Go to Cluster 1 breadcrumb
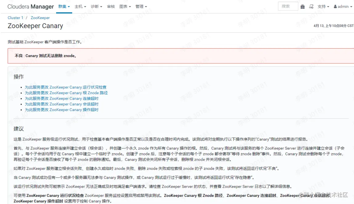Image resolution: width=354 pixels, height=204 pixels. pos(15,18)
